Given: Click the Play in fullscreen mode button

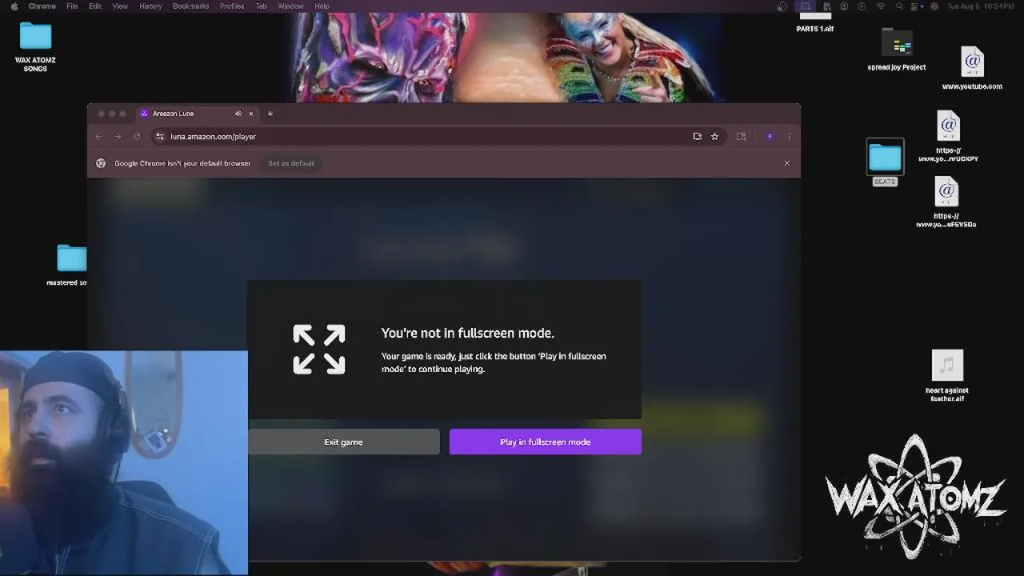Looking at the screenshot, I should (x=545, y=442).
